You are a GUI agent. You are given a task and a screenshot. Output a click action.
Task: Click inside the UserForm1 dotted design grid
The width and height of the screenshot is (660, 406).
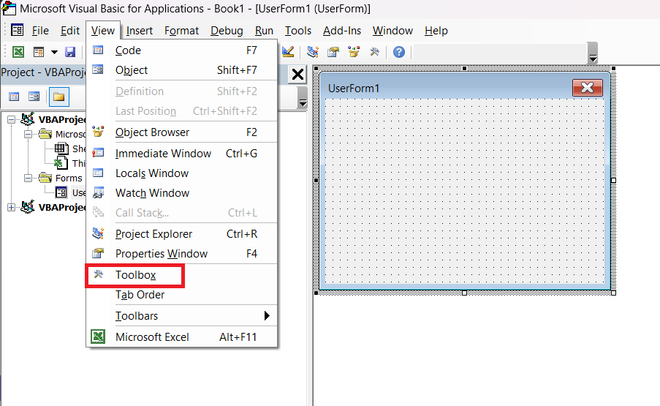[465, 191]
